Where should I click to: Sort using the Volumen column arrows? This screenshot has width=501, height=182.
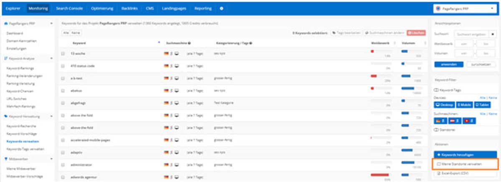tap(425, 43)
